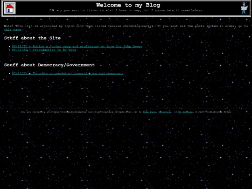The height and width of the screenshot is (189, 252).
Task: Open the Directory link in footer
Action: coord(165,112)
